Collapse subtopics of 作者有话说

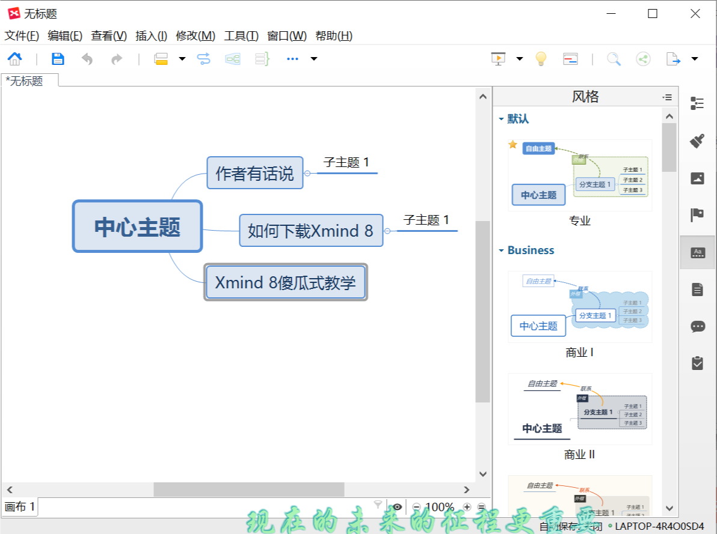[307, 173]
